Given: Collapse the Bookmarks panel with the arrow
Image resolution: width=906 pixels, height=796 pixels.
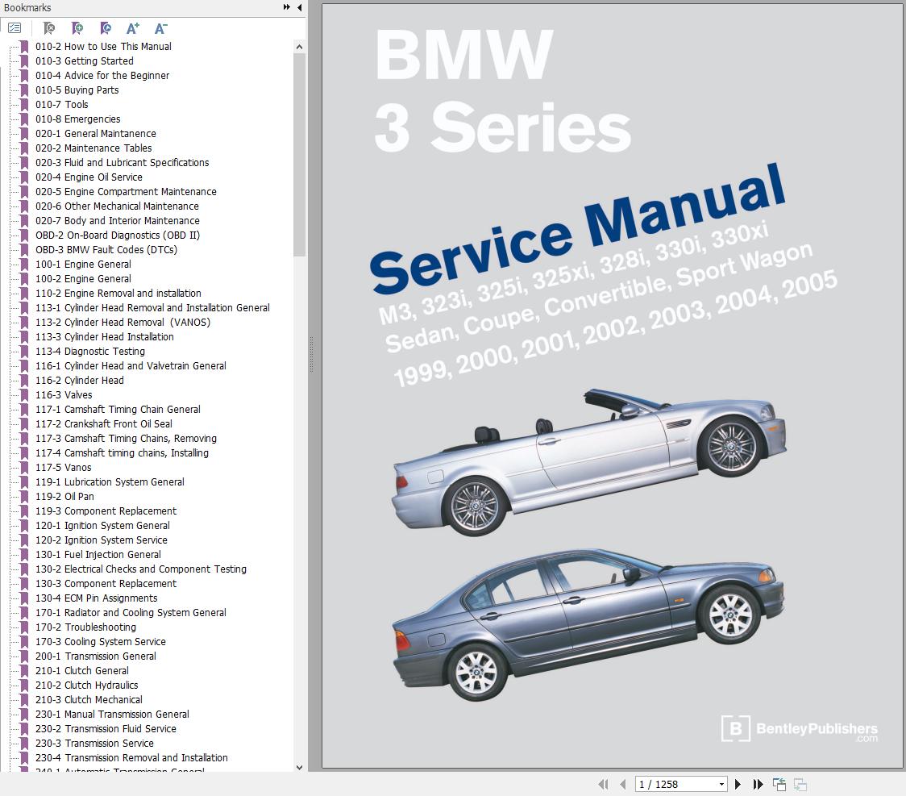Looking at the screenshot, I should 299,7.
